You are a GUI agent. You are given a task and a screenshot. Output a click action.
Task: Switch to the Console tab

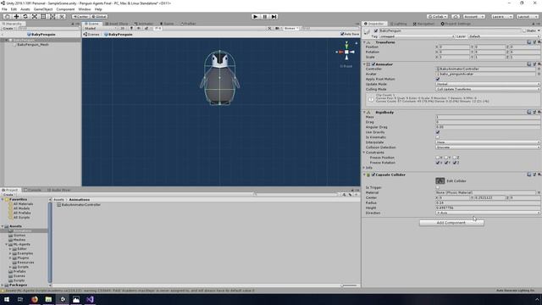click(33, 190)
